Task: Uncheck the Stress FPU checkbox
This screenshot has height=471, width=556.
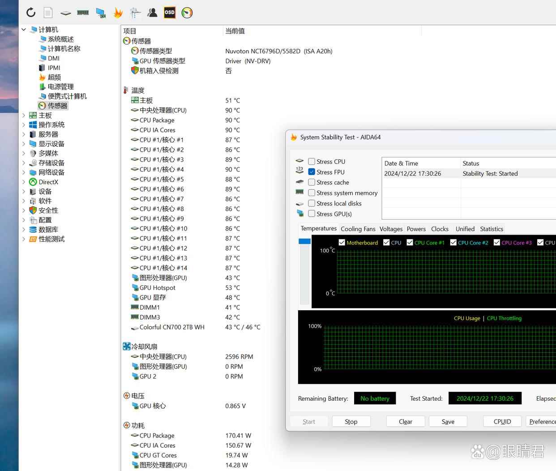Action: pyautogui.click(x=312, y=172)
